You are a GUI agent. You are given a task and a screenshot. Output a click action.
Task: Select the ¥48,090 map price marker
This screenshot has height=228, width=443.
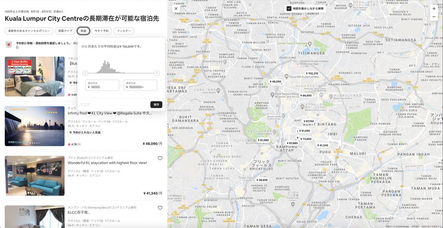[276, 82]
